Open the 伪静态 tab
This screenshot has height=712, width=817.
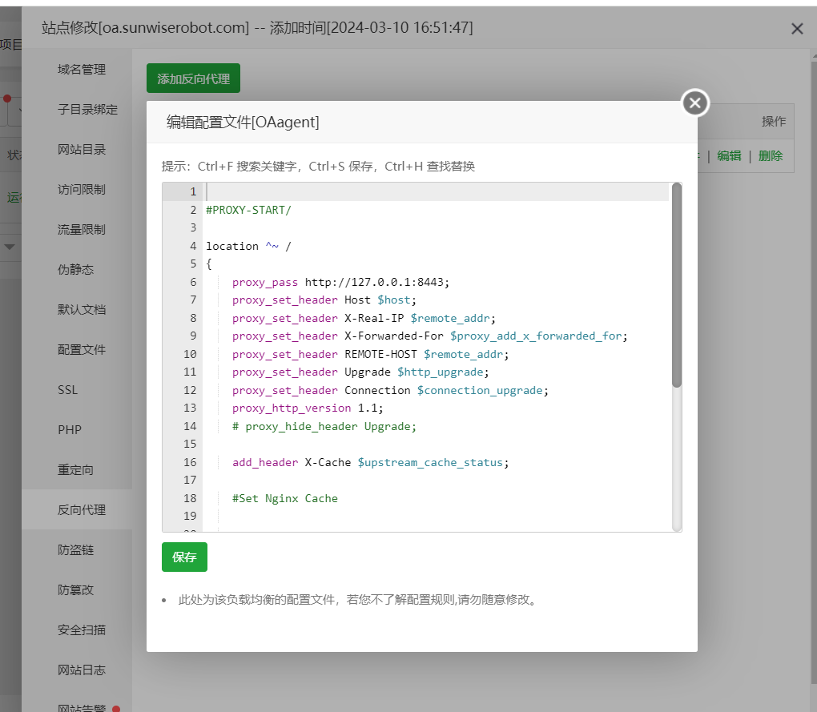(x=76, y=270)
